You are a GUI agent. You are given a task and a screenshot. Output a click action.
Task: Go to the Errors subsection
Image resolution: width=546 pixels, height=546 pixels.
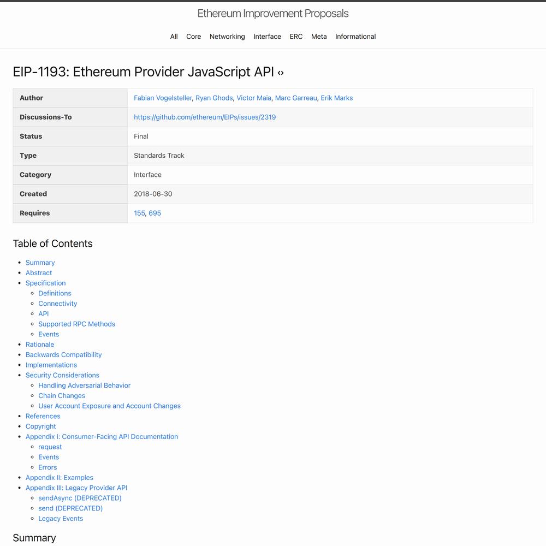tap(48, 467)
